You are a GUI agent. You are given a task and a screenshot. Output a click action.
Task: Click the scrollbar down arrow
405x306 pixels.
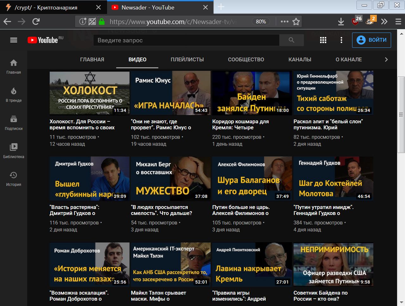(401, 302)
